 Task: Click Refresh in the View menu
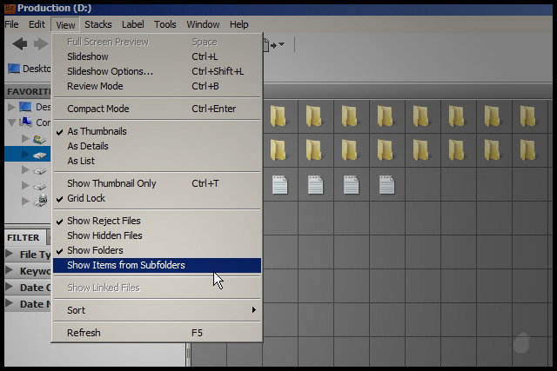point(84,333)
